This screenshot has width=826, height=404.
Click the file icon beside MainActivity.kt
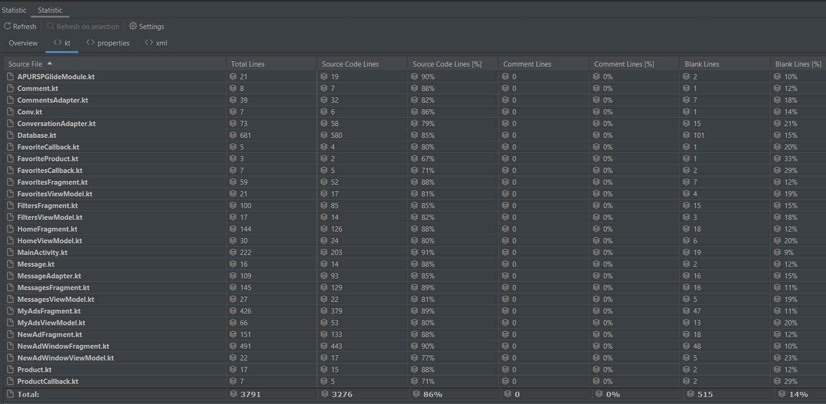coord(10,252)
